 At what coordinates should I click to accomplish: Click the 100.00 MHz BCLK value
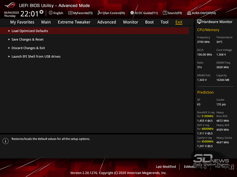click(204, 55)
